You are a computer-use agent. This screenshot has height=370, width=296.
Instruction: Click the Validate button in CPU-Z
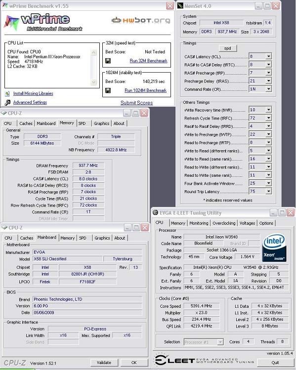tap(104, 363)
